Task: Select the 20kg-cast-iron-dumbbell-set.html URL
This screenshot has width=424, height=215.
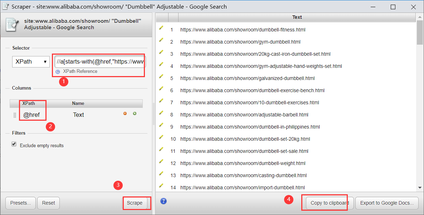Action: pyautogui.click(x=255, y=54)
